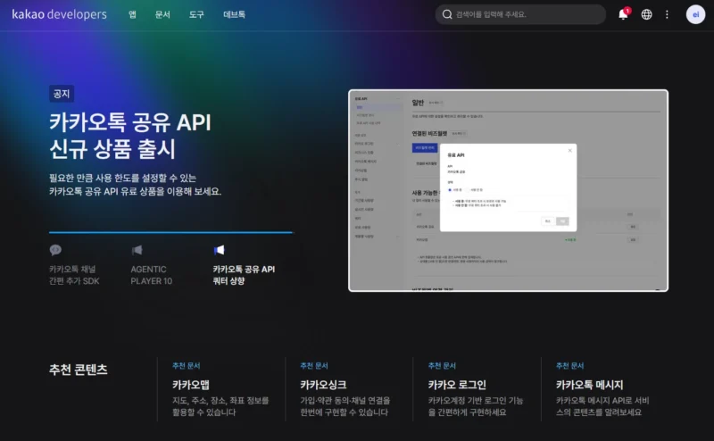Screen dimensions: 714x441
Task: Select the megaphone icon above 쿼터 상향
Action: [x=219, y=250]
